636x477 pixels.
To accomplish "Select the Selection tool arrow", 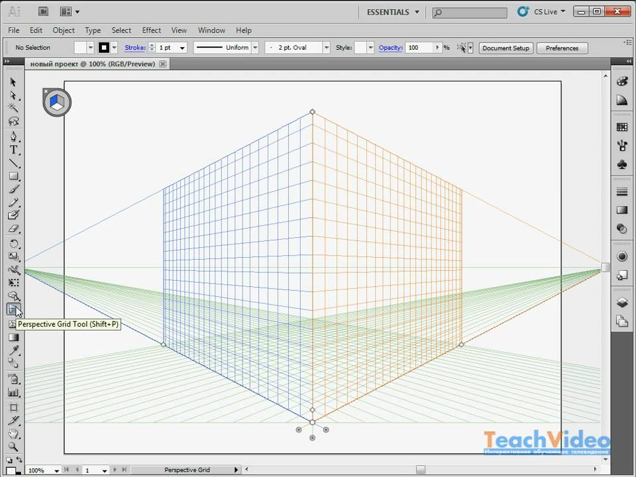I will tap(13, 82).
